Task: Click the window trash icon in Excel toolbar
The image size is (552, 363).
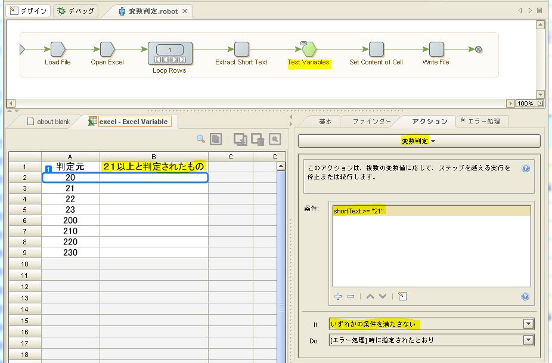Action: pos(258,139)
